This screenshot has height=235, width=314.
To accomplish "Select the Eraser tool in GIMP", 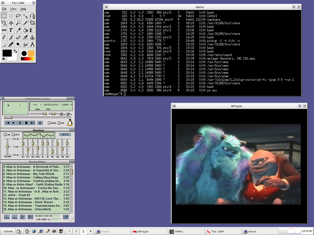I will point(18,37).
